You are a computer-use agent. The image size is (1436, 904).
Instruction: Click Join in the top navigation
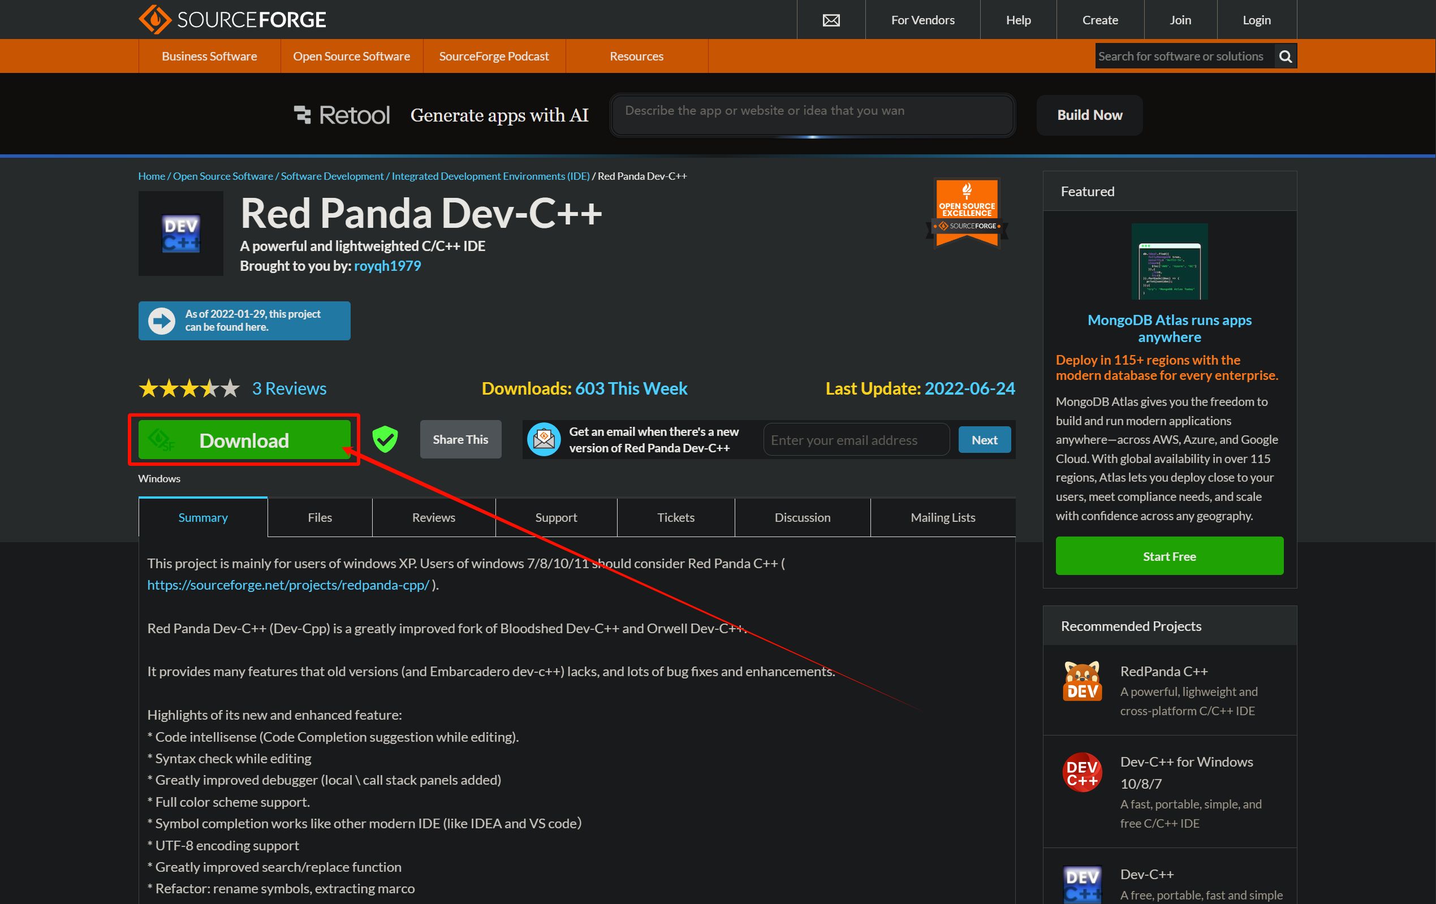(x=1180, y=20)
